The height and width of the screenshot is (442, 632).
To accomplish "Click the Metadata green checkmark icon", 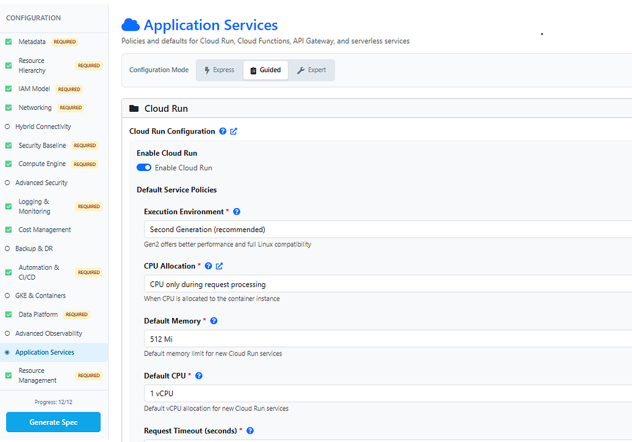I will [x=9, y=41].
